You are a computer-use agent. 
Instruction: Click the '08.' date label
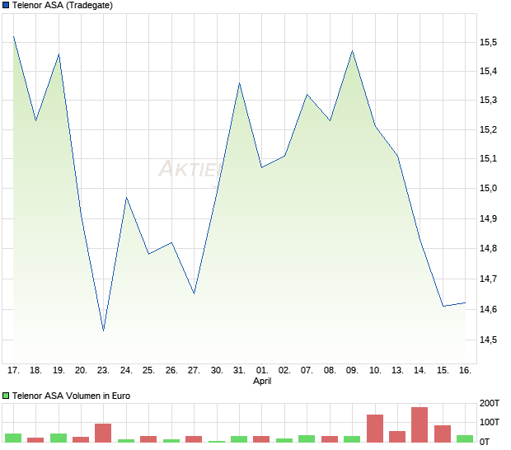click(330, 371)
